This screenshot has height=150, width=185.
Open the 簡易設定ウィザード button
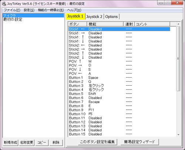click(139, 142)
